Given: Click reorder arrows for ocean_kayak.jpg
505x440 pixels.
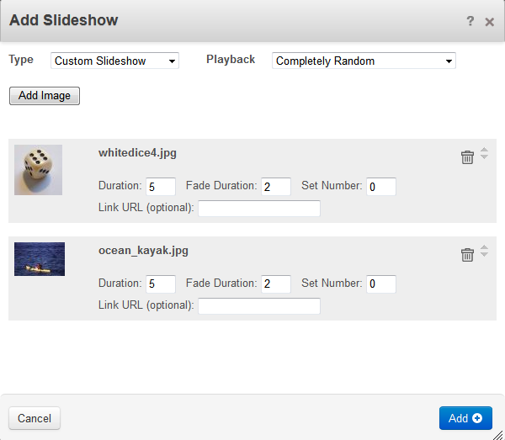Looking at the screenshot, I should point(484,252).
